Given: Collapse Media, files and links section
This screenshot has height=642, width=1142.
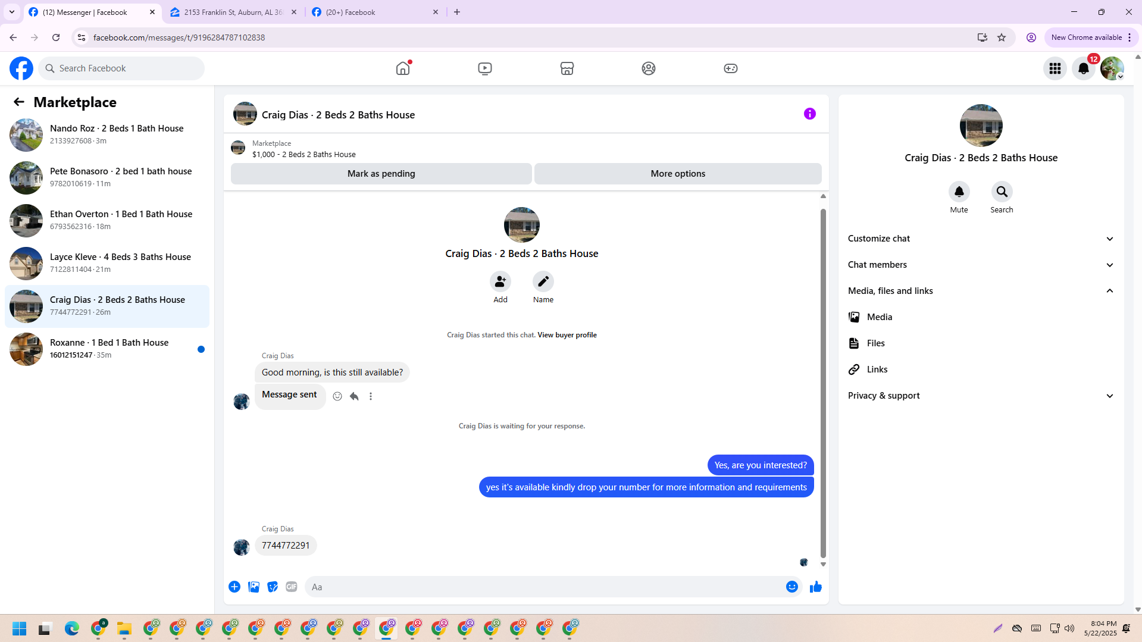Looking at the screenshot, I should (x=981, y=291).
